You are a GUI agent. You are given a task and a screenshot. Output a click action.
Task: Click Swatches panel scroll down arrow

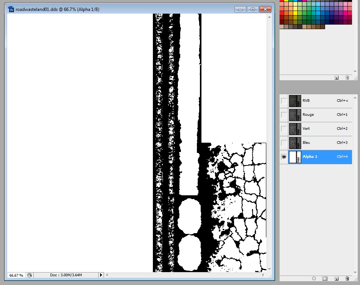click(x=355, y=72)
